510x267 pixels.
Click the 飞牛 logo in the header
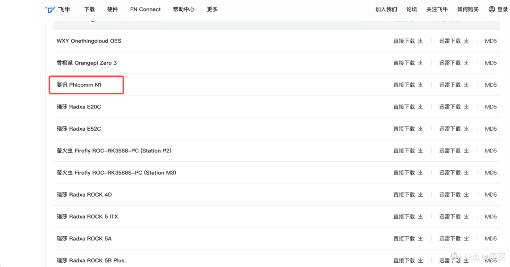pyautogui.click(x=58, y=9)
